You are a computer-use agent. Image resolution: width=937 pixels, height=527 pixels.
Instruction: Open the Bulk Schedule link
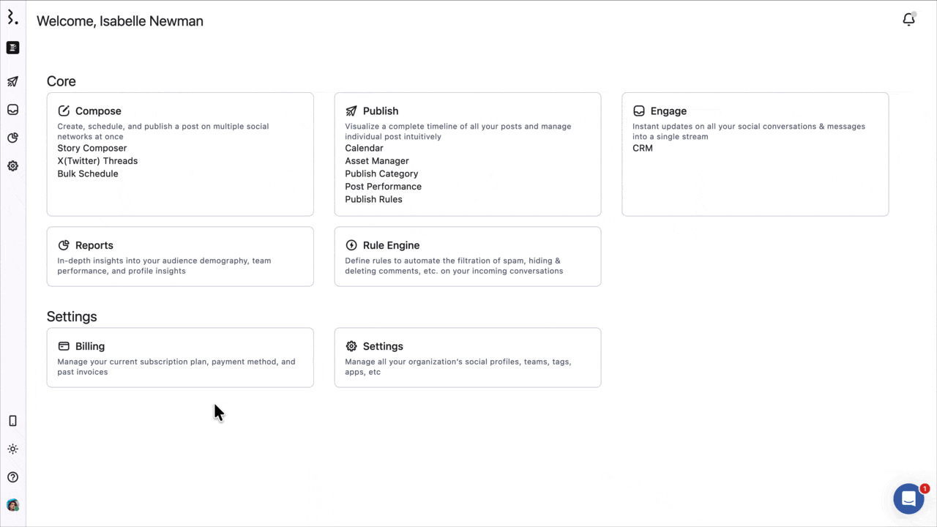click(87, 173)
